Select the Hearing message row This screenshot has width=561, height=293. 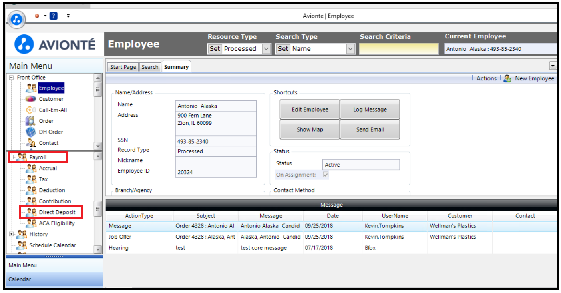[331, 248]
